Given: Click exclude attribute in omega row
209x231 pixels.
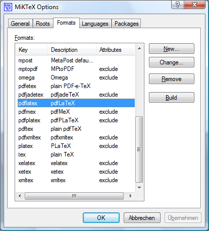Looking at the screenshot, I should pyautogui.click(x=109, y=78).
